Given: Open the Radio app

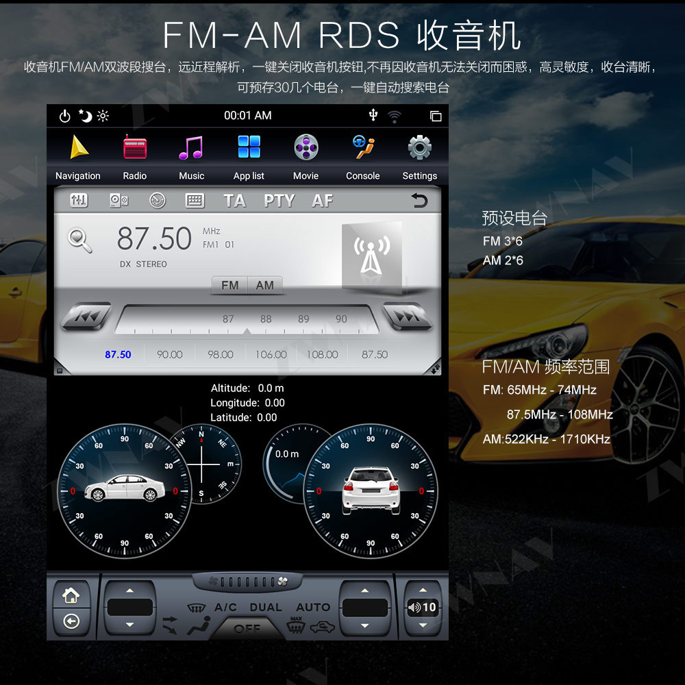Looking at the screenshot, I should [x=134, y=158].
